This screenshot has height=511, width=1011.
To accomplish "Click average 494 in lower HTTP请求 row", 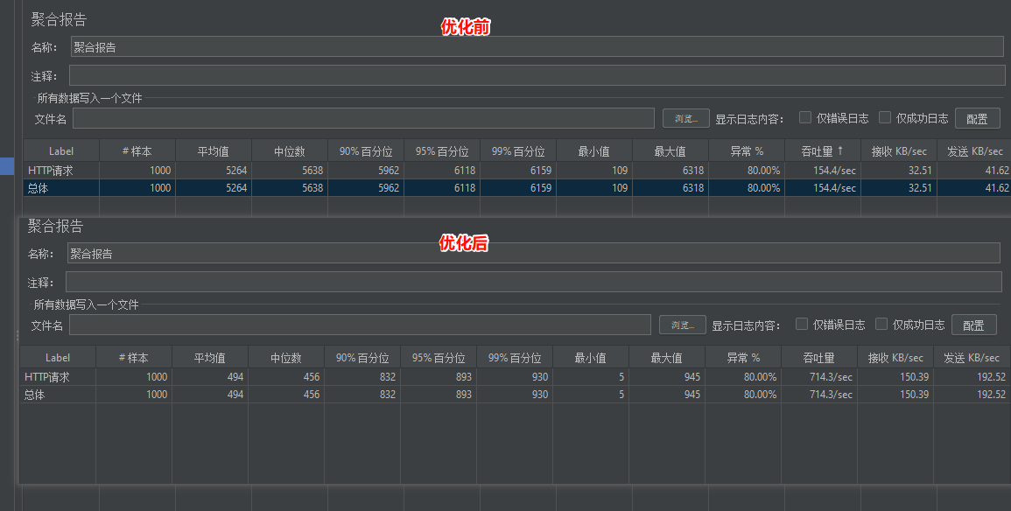I will pos(235,376).
